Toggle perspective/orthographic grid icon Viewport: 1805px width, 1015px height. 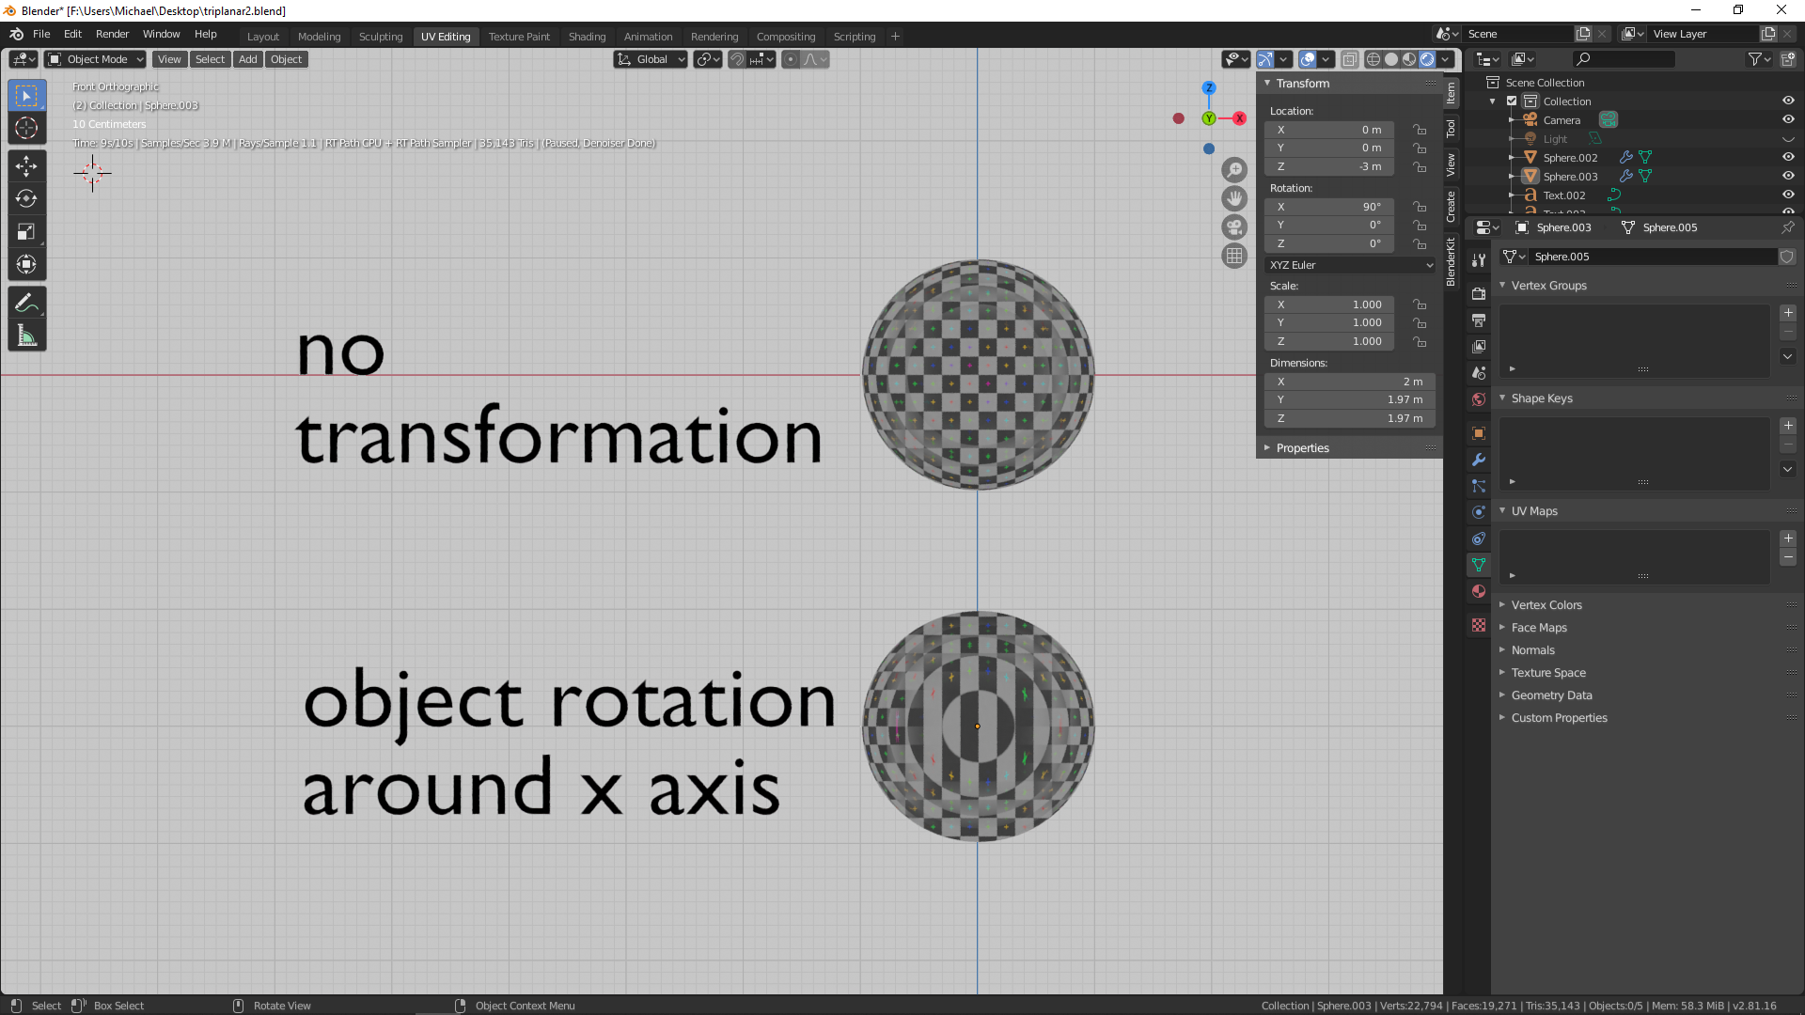(x=1234, y=256)
